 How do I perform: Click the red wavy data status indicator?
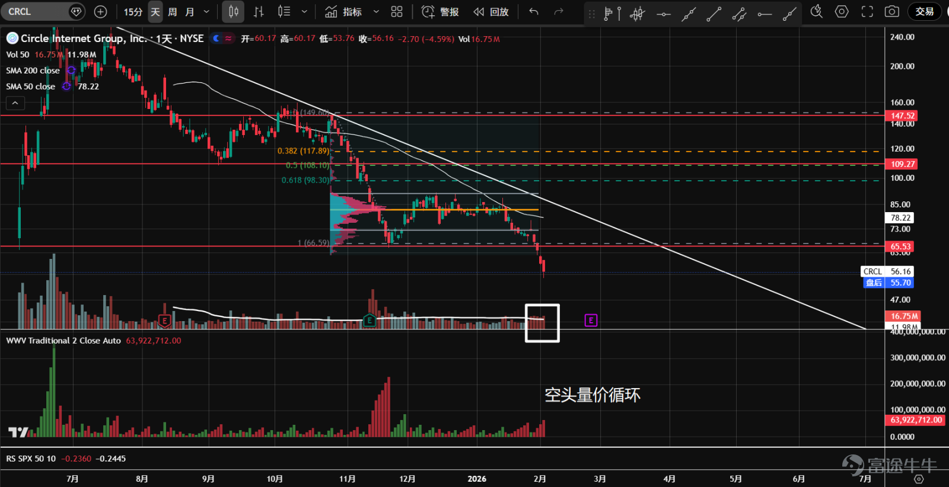pos(228,39)
